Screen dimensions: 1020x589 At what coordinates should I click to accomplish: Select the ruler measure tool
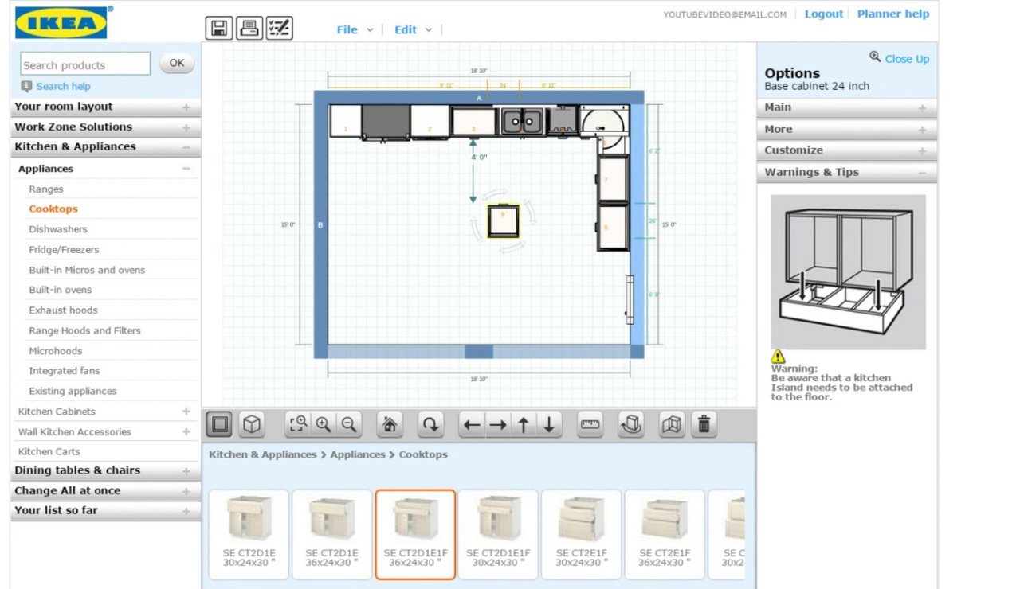[x=590, y=424]
